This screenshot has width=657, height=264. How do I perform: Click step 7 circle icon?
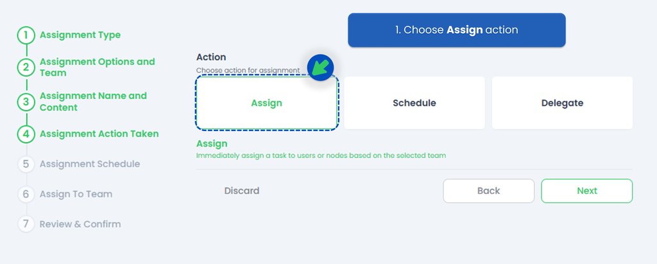[x=26, y=224]
